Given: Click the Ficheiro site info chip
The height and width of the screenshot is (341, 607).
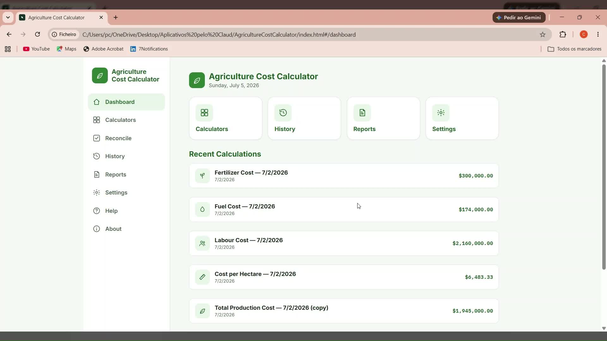Looking at the screenshot, I should (x=64, y=34).
